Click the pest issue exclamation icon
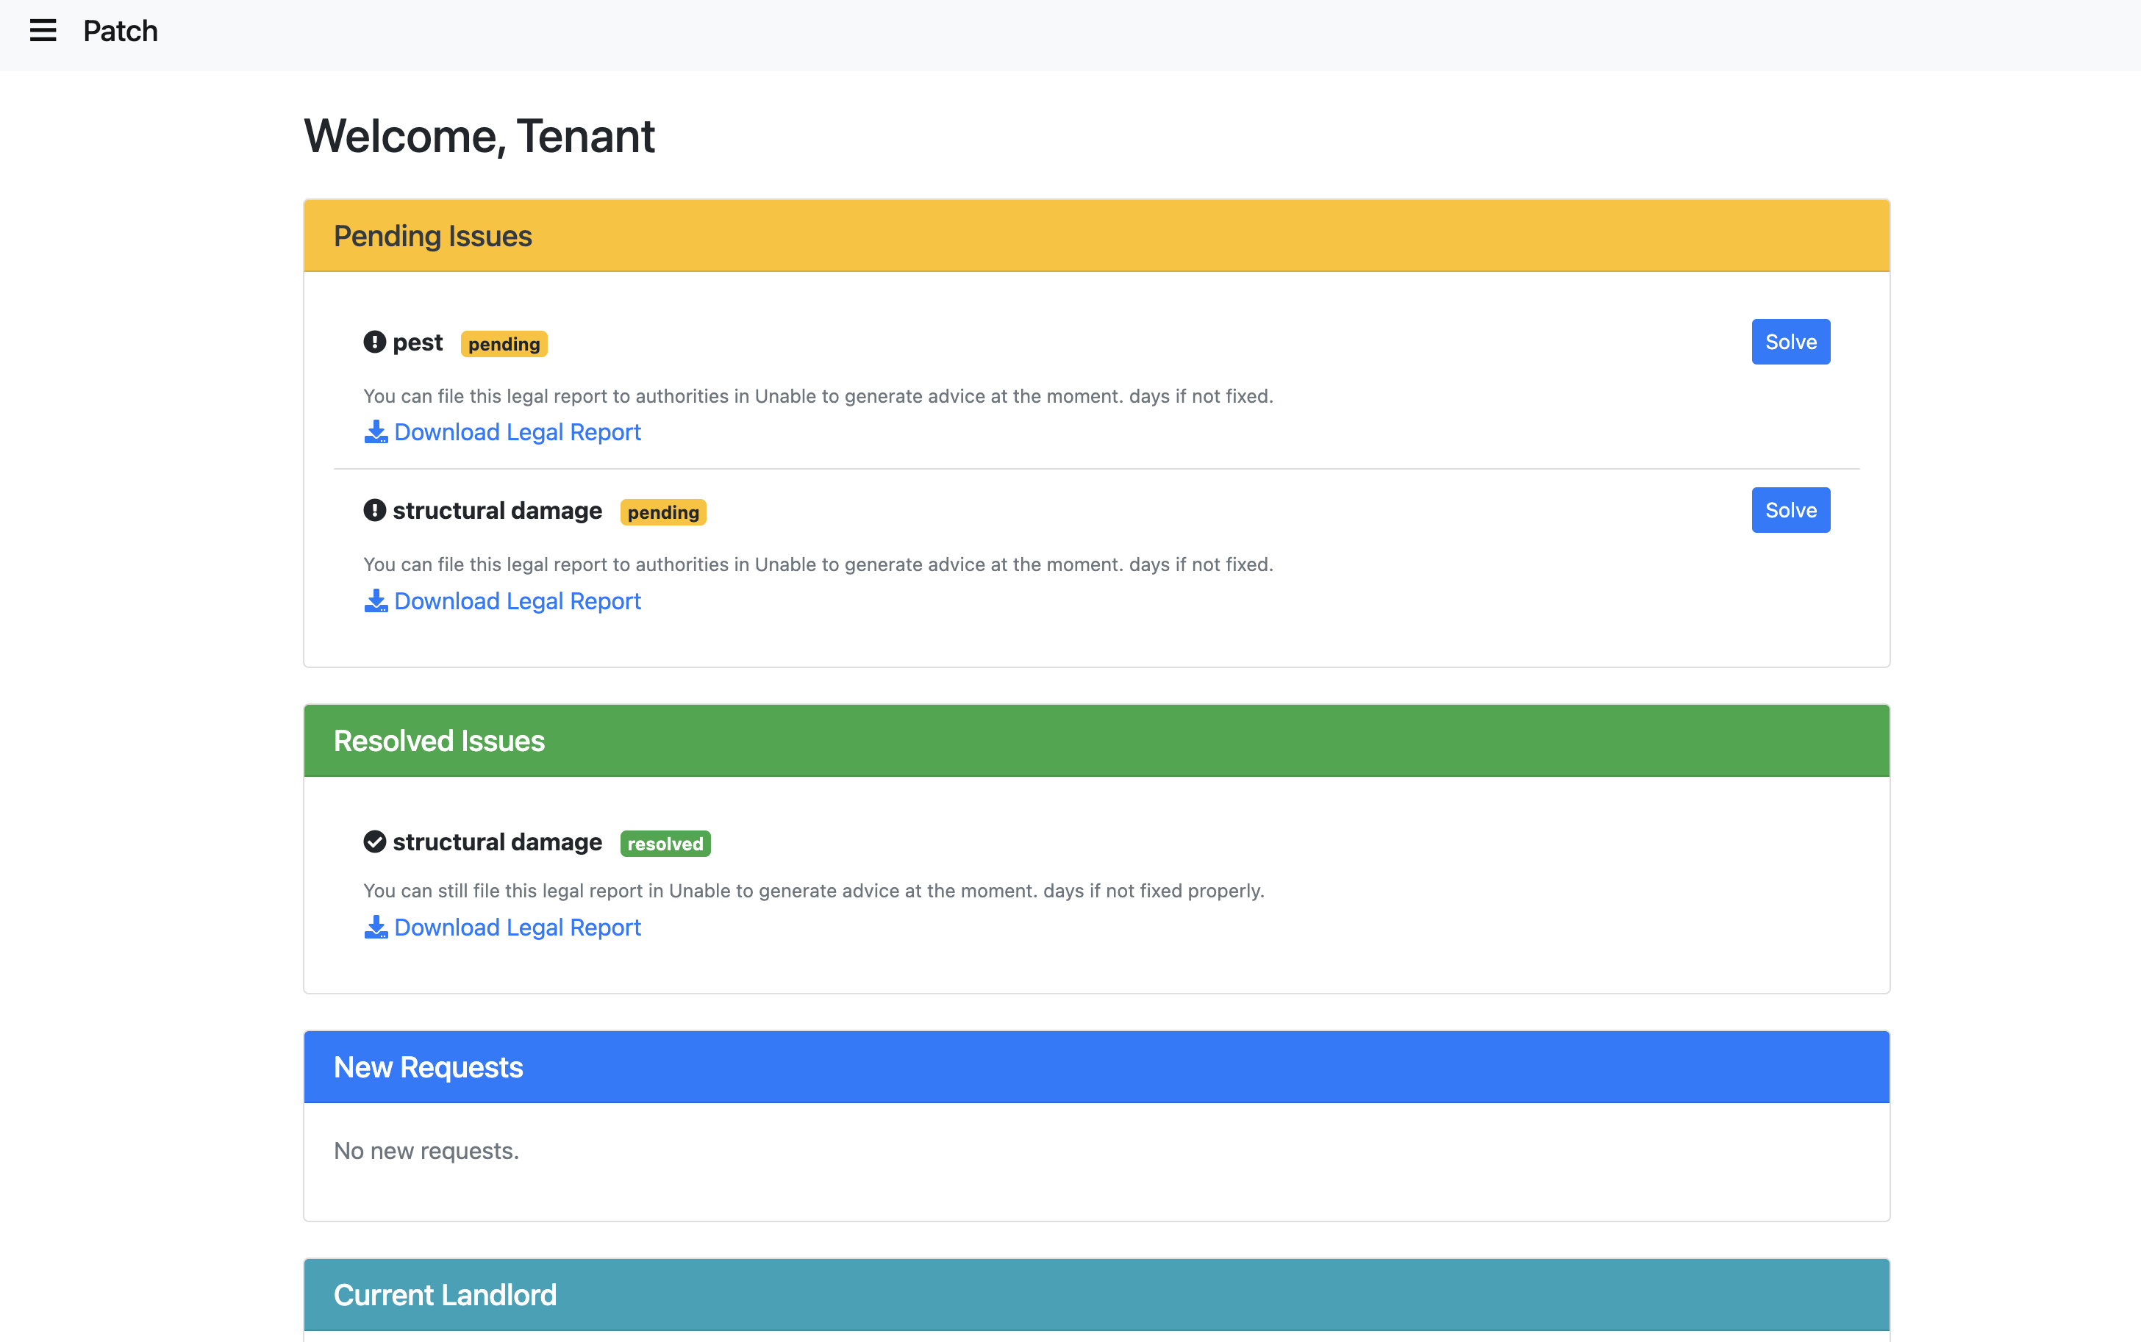2141x1342 pixels. [x=374, y=342]
